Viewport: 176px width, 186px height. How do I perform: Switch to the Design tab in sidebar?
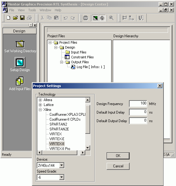[20, 31]
